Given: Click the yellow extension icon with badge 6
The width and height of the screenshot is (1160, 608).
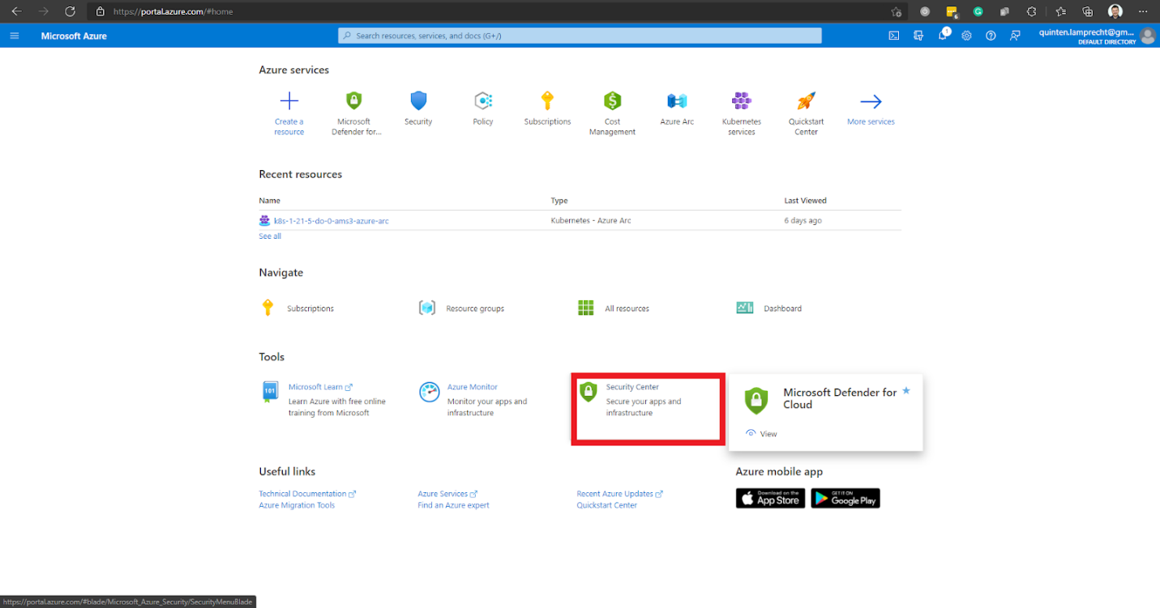Looking at the screenshot, I should [952, 12].
